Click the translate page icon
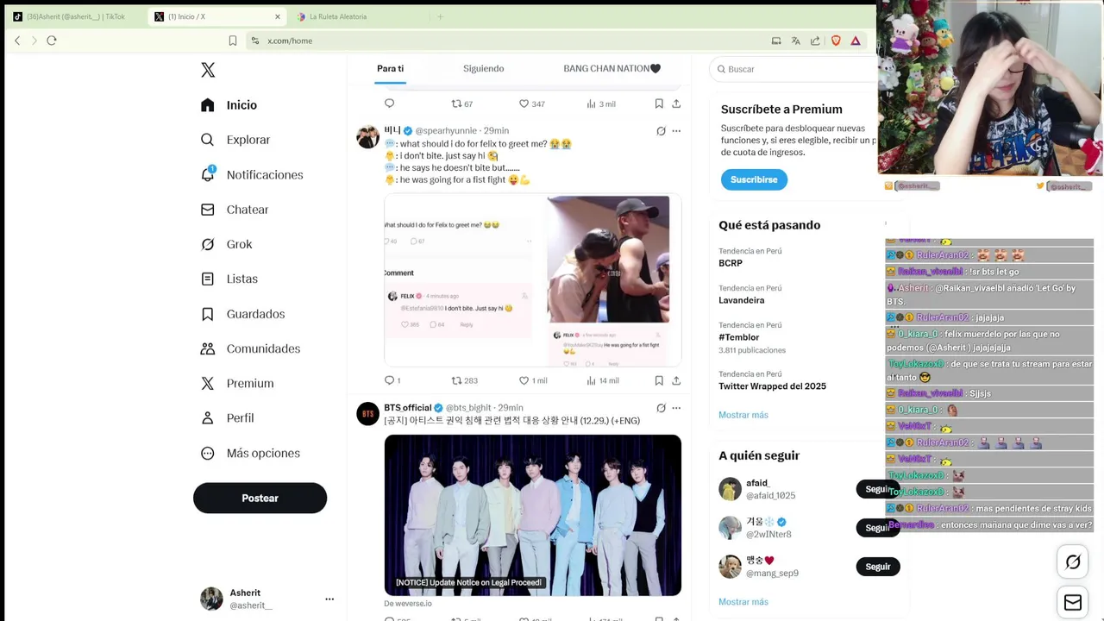The image size is (1104, 621). (796, 41)
